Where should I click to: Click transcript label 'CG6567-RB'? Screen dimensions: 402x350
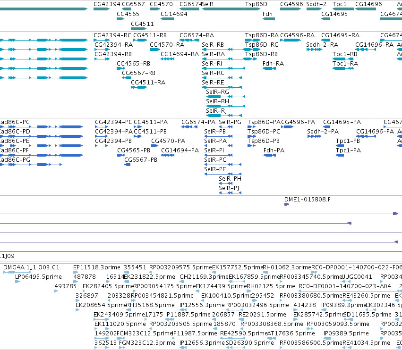click(x=139, y=73)
